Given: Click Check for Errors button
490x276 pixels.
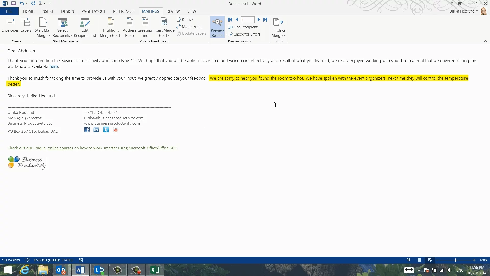Looking at the screenshot, I should (244, 34).
